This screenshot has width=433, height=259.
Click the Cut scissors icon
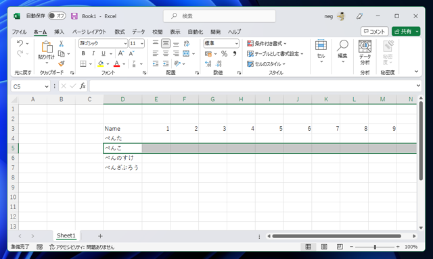pyautogui.click(x=62, y=43)
